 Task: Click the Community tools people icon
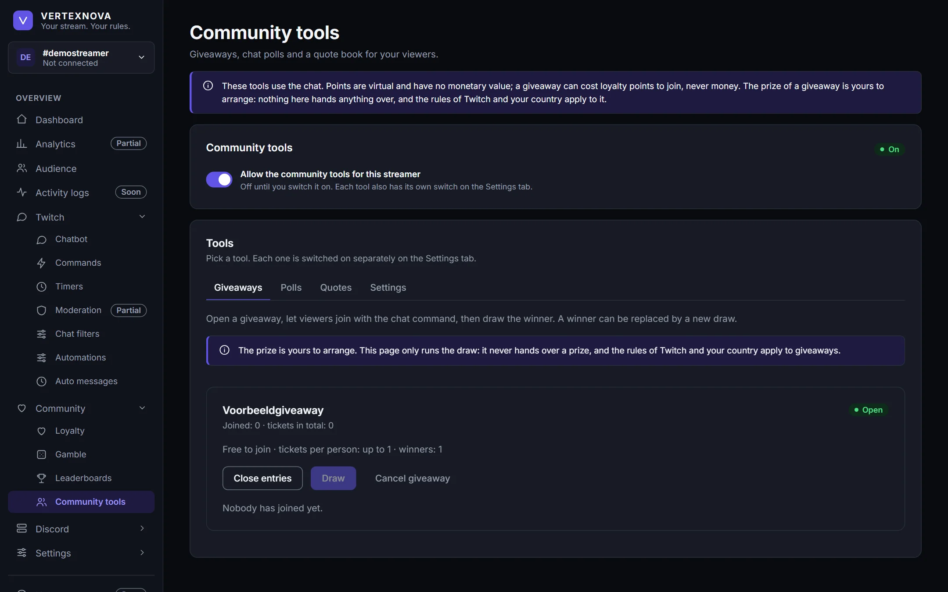(41, 502)
